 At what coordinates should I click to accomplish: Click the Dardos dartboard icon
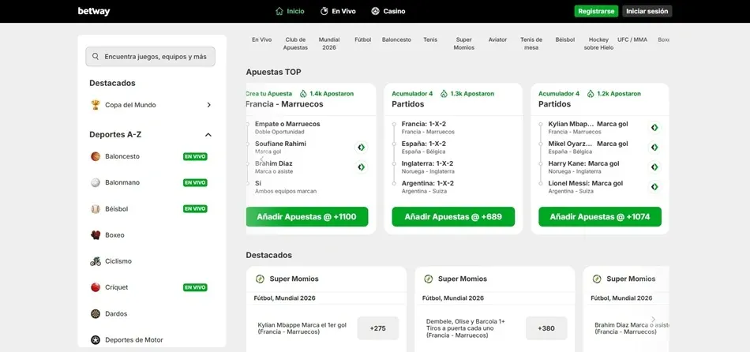[96, 314]
